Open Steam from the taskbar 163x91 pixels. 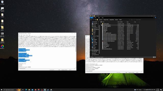(48, 90)
